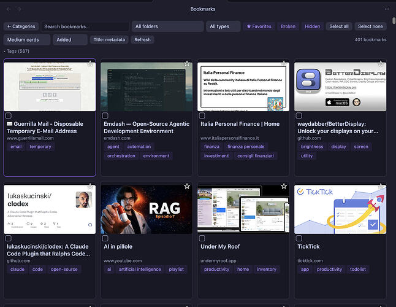Star the Guerrilla Mail bookmark as favorite
Screen dimensions: 396x307
click(90, 64)
